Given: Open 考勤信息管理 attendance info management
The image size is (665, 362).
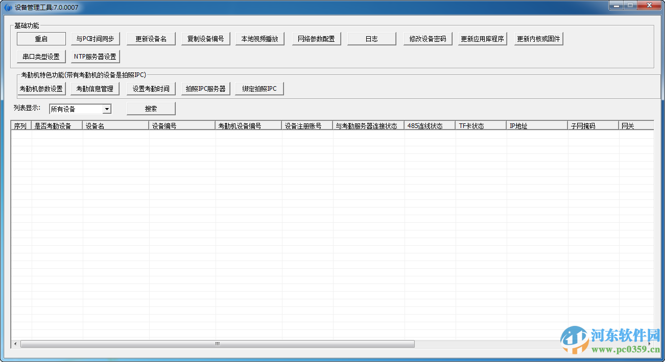Looking at the screenshot, I should (x=95, y=88).
